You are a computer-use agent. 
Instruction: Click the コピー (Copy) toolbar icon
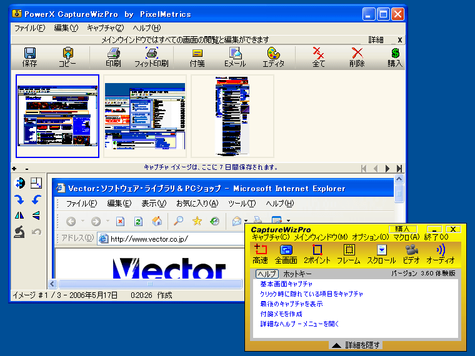pos(67,57)
